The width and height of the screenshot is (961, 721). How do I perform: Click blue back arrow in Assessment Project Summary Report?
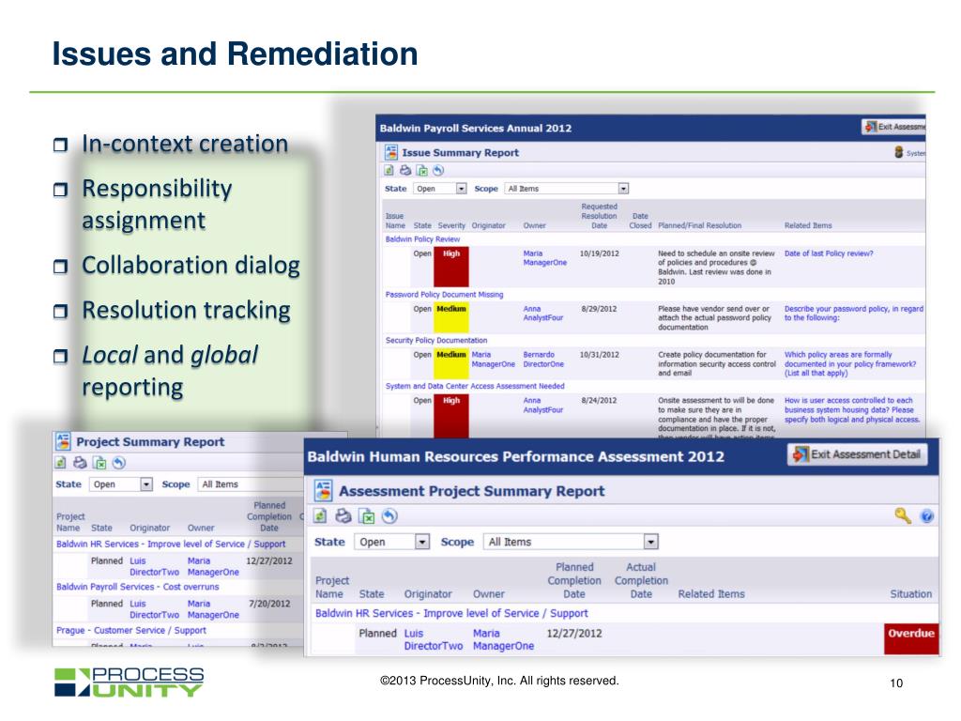tap(389, 516)
